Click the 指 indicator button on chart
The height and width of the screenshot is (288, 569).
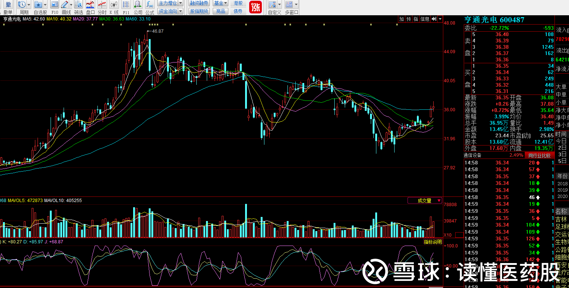[416, 19]
